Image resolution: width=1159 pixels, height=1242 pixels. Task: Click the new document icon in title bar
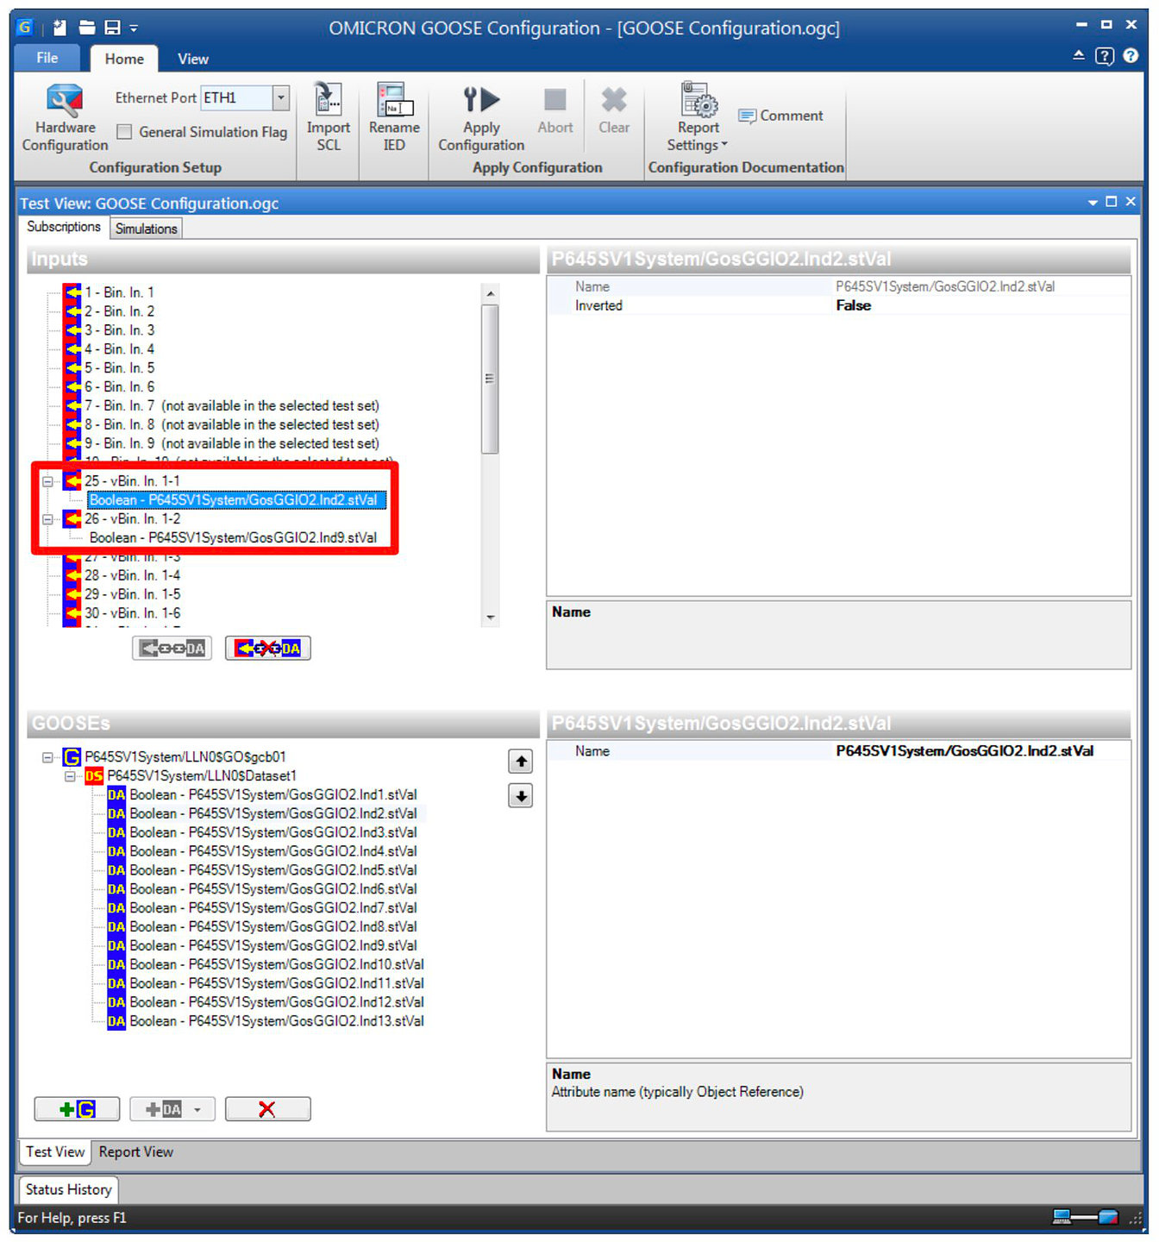point(60,28)
